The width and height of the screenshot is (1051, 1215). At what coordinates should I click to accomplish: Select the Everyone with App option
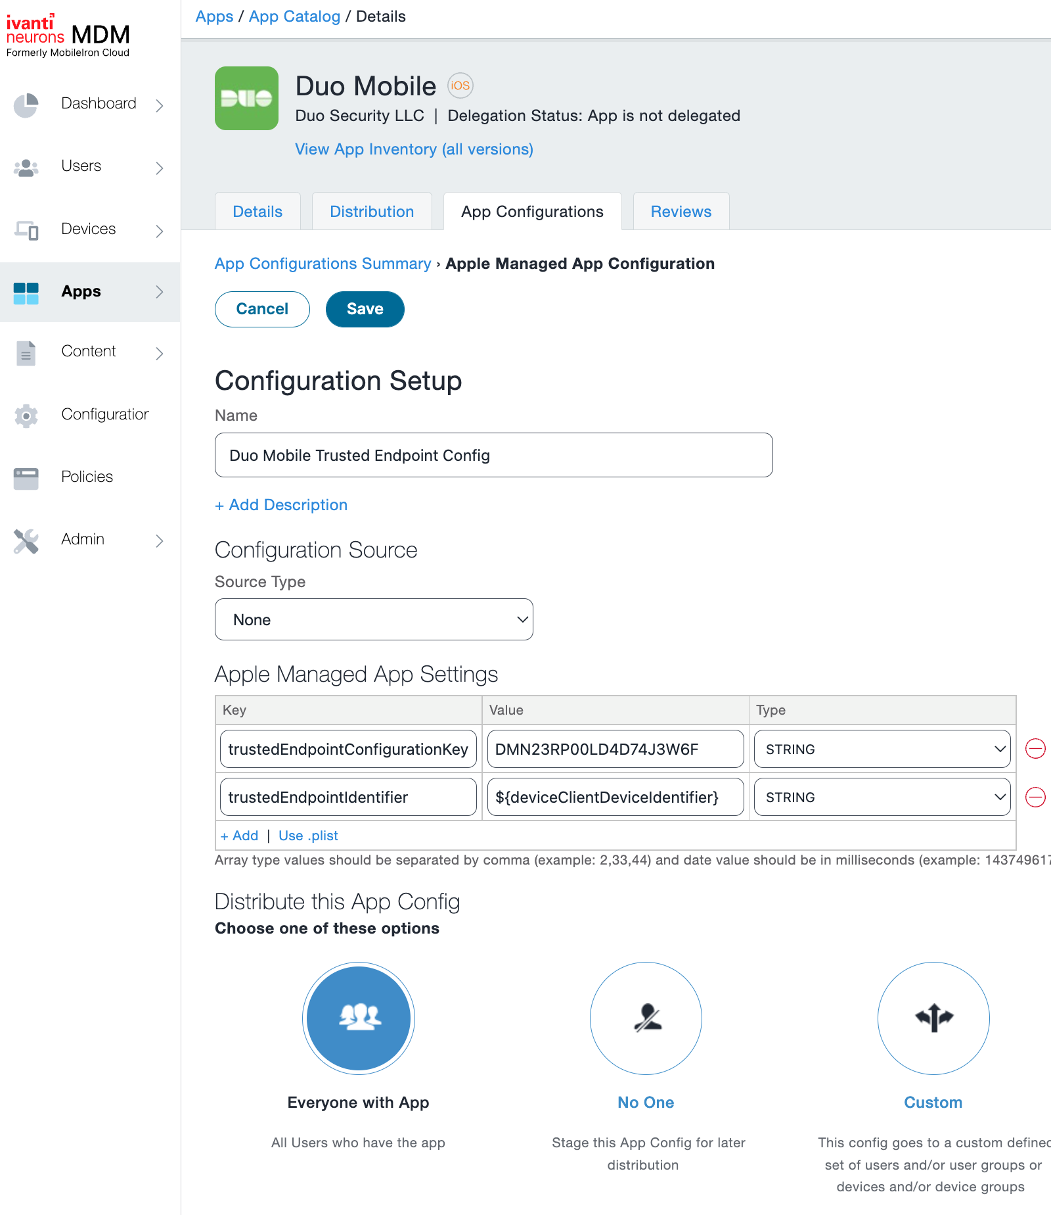pos(358,1018)
